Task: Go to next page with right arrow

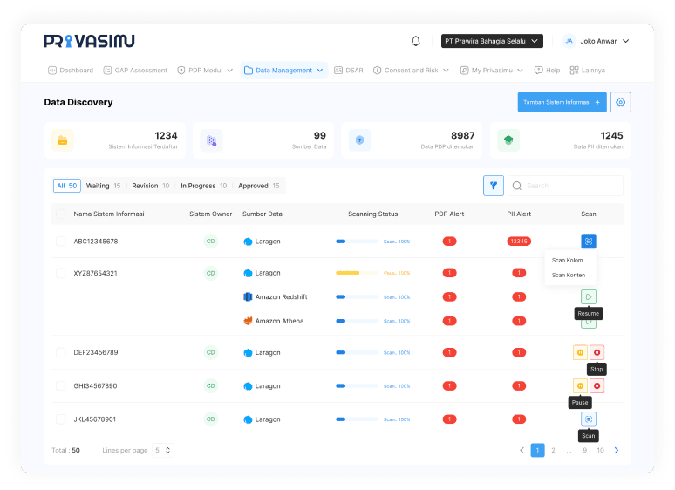Action: [x=617, y=451]
